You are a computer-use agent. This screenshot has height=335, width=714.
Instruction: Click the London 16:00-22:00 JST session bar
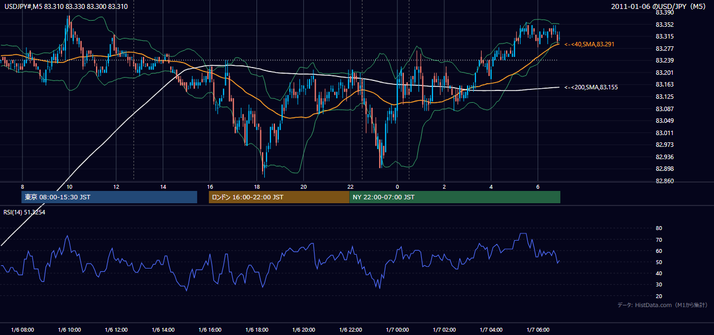279,197
